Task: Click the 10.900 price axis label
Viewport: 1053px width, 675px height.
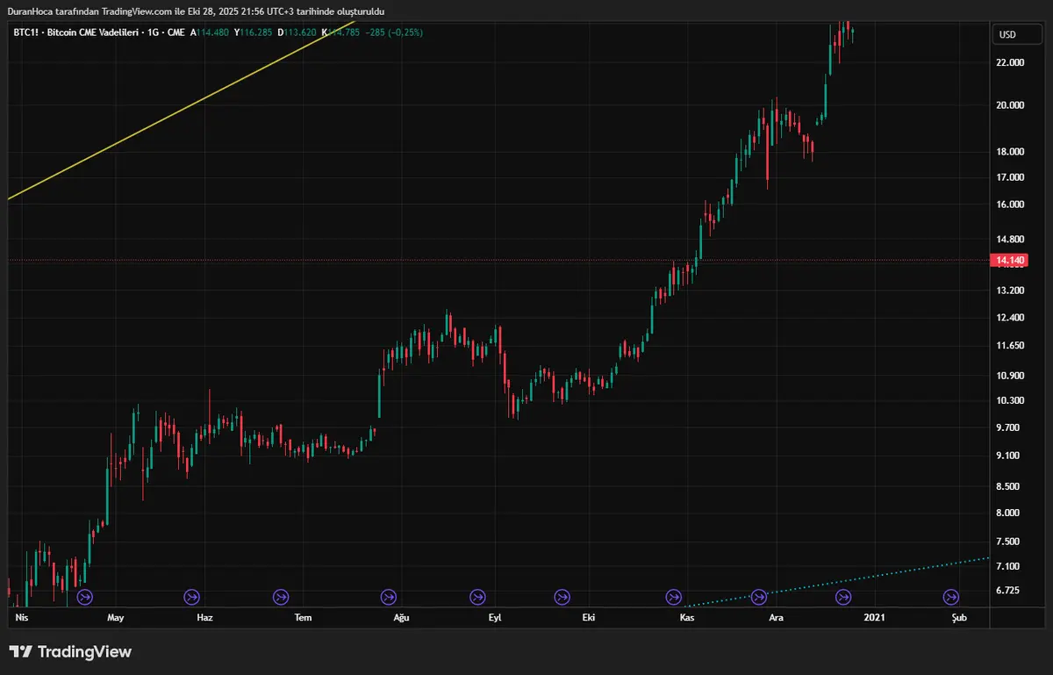Action: (x=1010, y=376)
